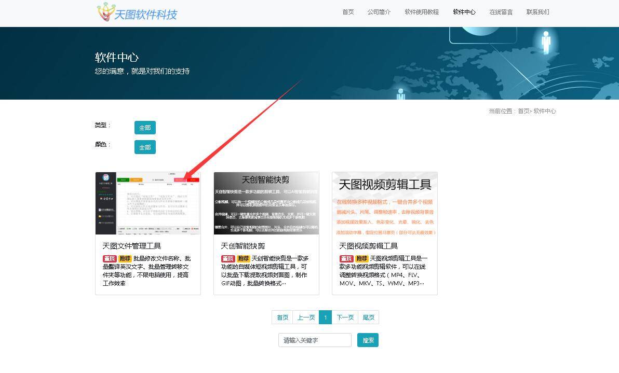Click 置顶 badge on 天图视频剪辑工具 card
The image size is (619, 373).
[x=346, y=259]
